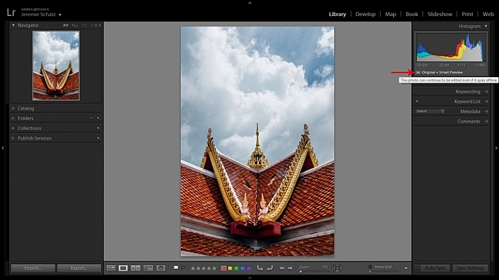Switch to the Develop module
The width and height of the screenshot is (499, 280).
coord(365,14)
